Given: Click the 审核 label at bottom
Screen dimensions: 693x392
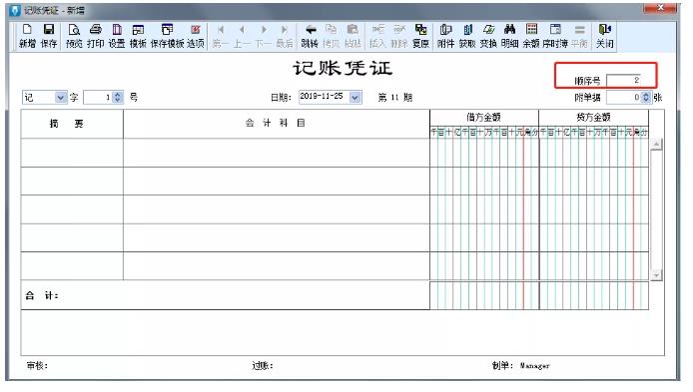Looking at the screenshot, I should click(37, 366).
